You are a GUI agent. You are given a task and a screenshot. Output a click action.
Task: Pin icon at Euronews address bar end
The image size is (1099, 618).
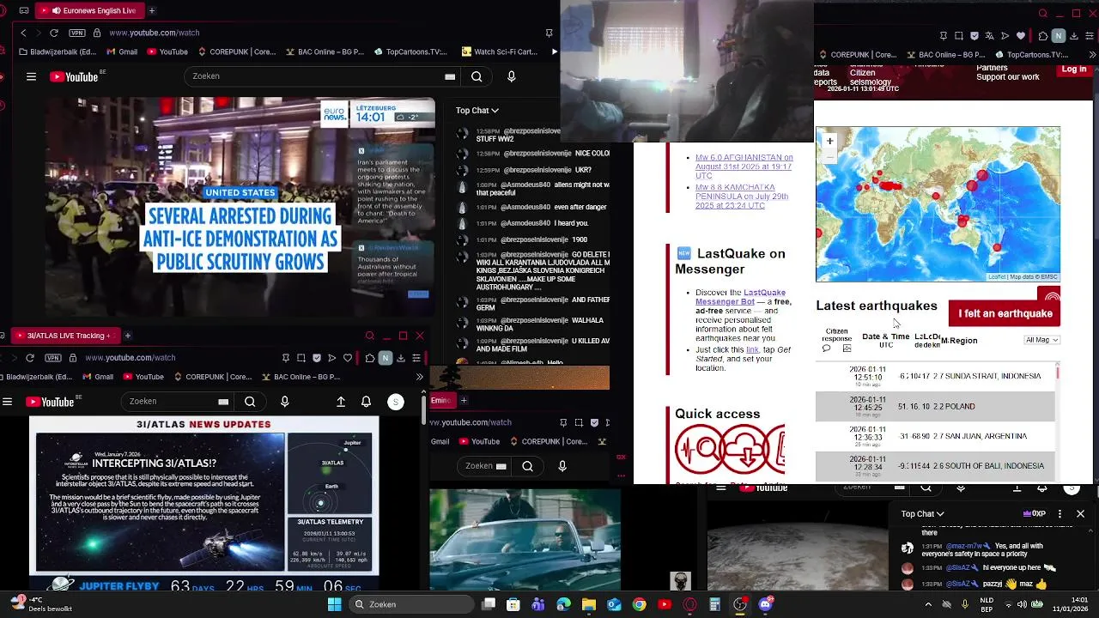click(549, 33)
